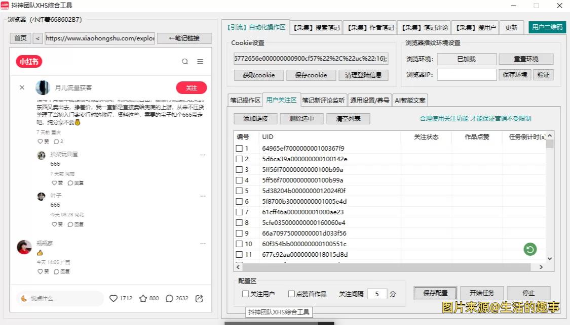Click the green refresh icon in the UID list
The width and height of the screenshot is (570, 325).
(x=530, y=249)
